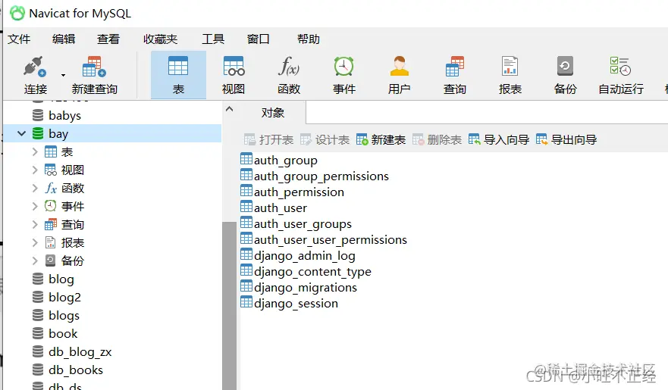Viewport: 668px width, 390px height.
Task: Expand the Functions (函数) tree node
Action: 35,188
